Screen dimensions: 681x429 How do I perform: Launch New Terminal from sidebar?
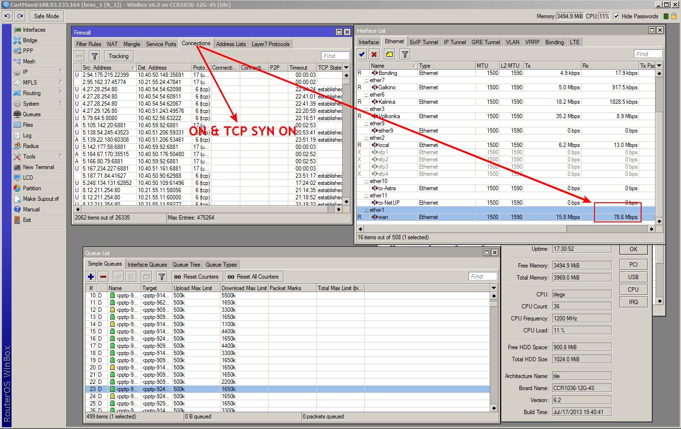tap(38, 167)
